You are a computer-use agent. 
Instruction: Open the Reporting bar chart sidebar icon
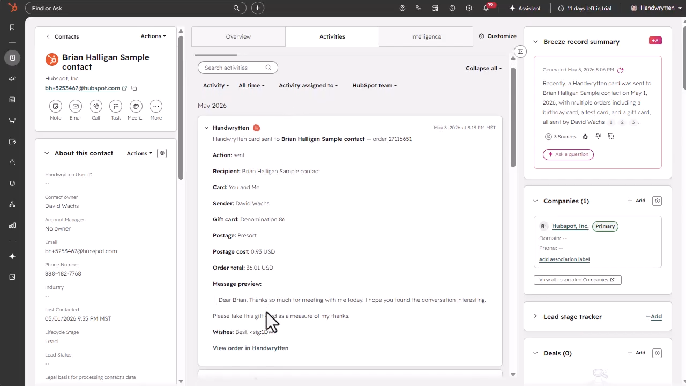pyautogui.click(x=12, y=225)
